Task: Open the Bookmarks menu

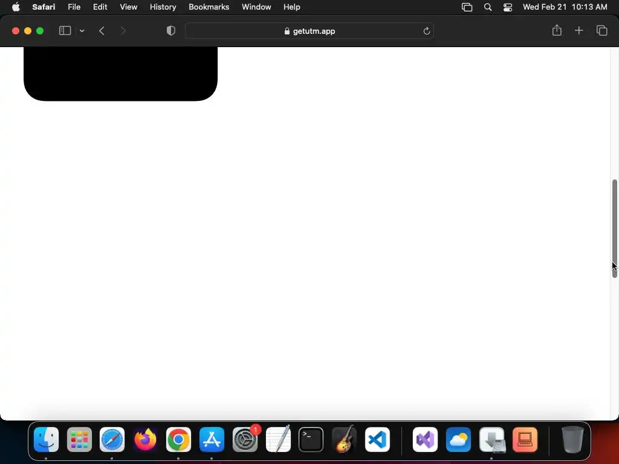Action: (x=209, y=7)
